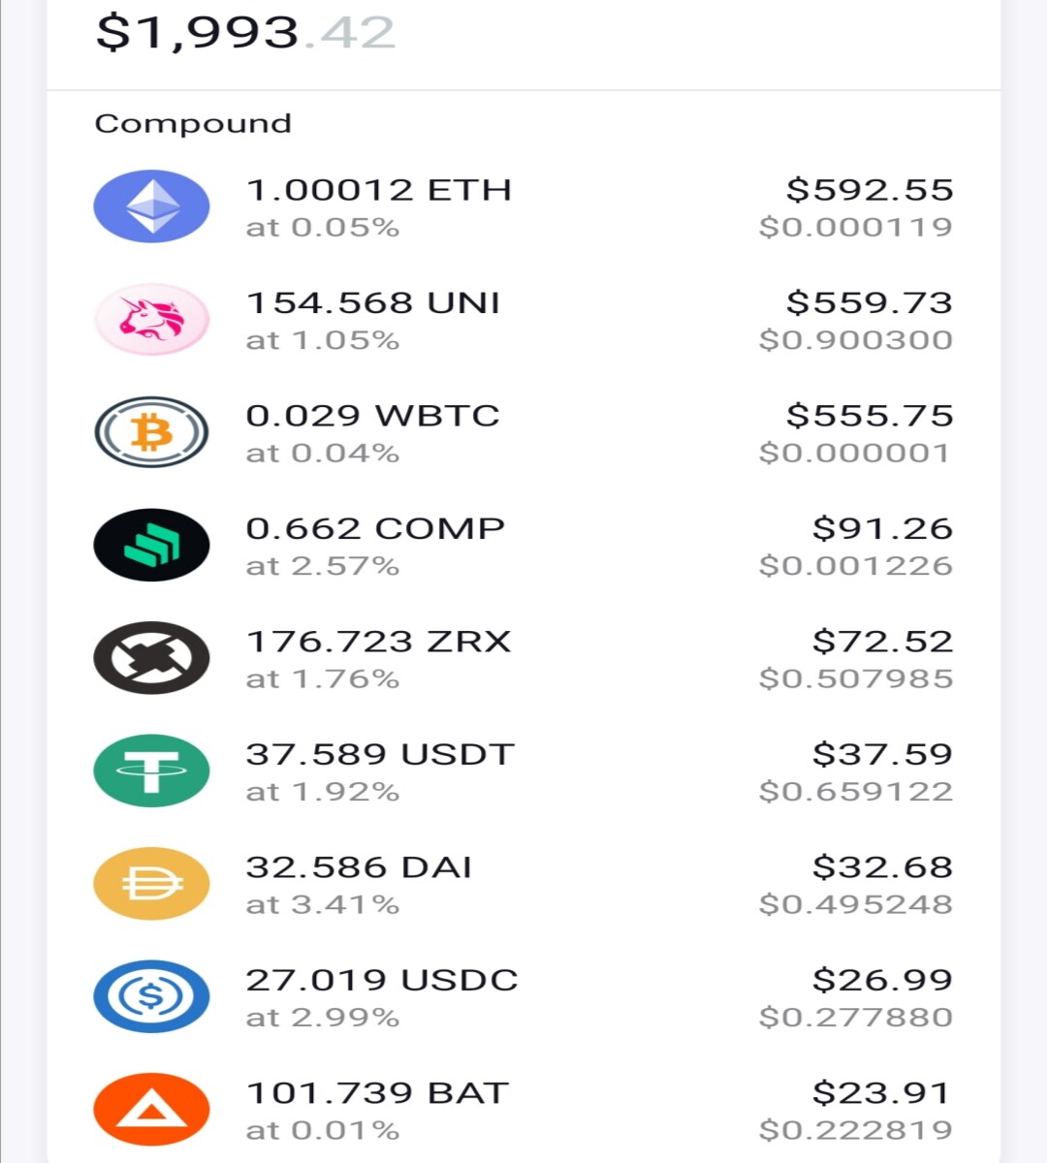Open the 154.568 UNI holding

point(373,302)
